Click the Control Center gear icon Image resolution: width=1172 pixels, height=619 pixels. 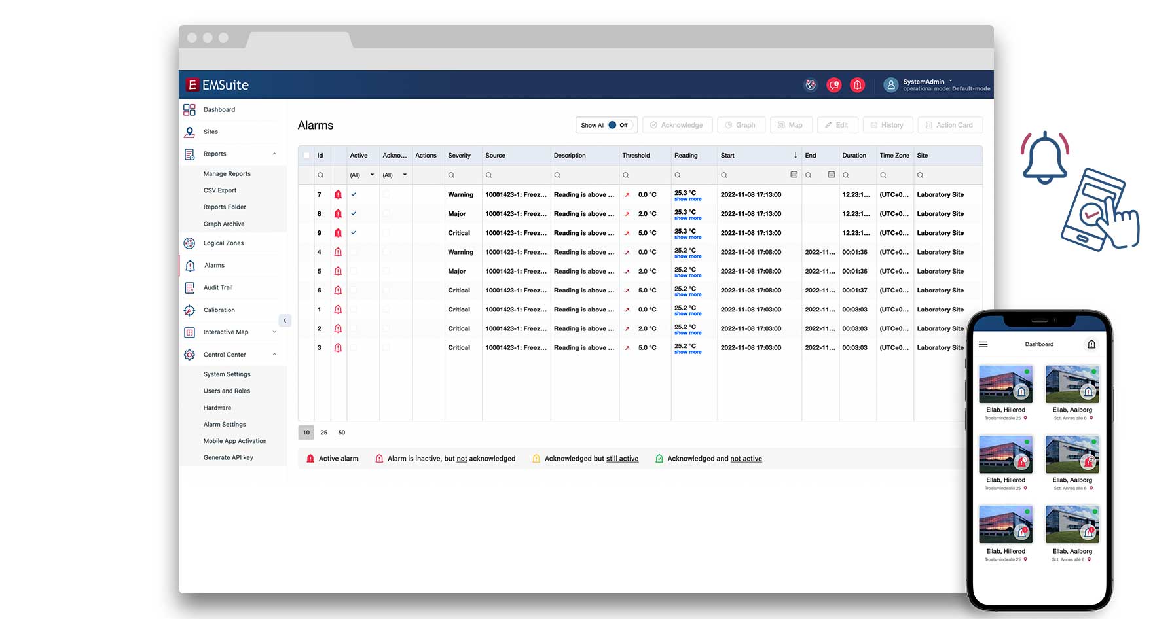tap(189, 355)
